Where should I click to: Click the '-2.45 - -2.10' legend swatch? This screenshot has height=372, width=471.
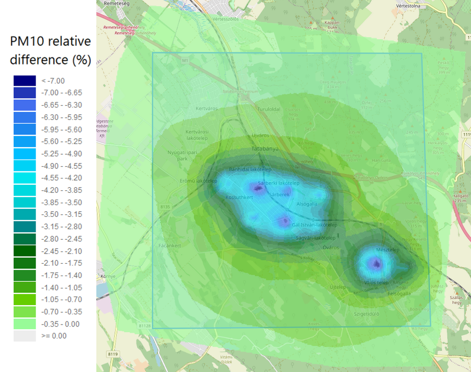tap(24, 251)
